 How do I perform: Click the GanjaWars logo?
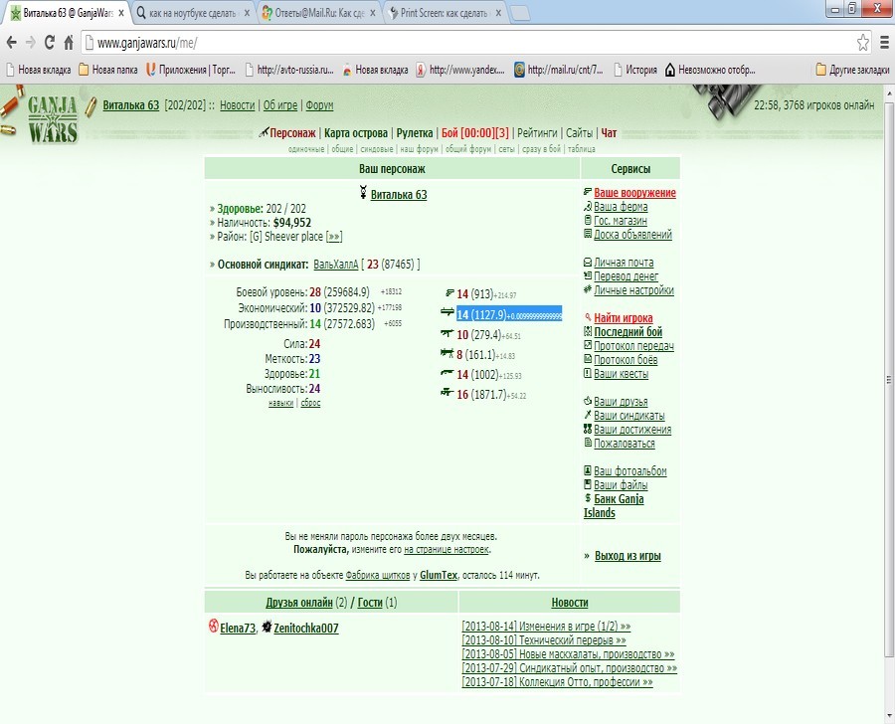pyautogui.click(x=52, y=118)
